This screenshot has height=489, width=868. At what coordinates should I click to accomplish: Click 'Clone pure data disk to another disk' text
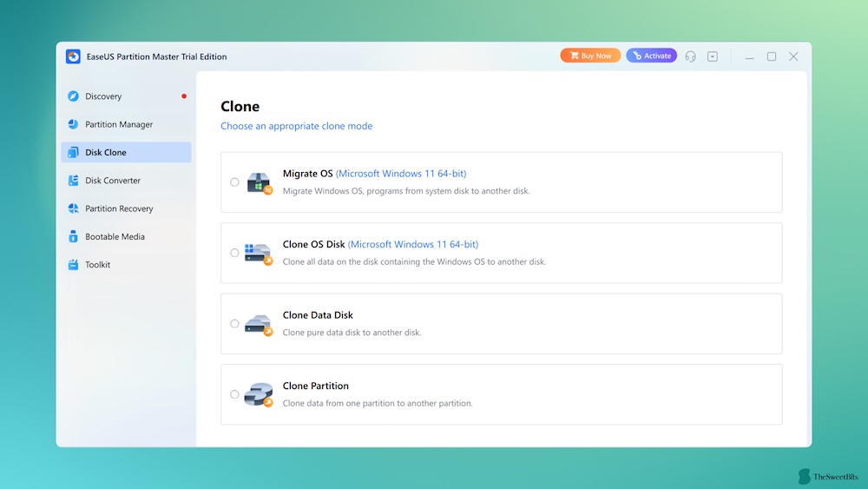click(x=352, y=333)
